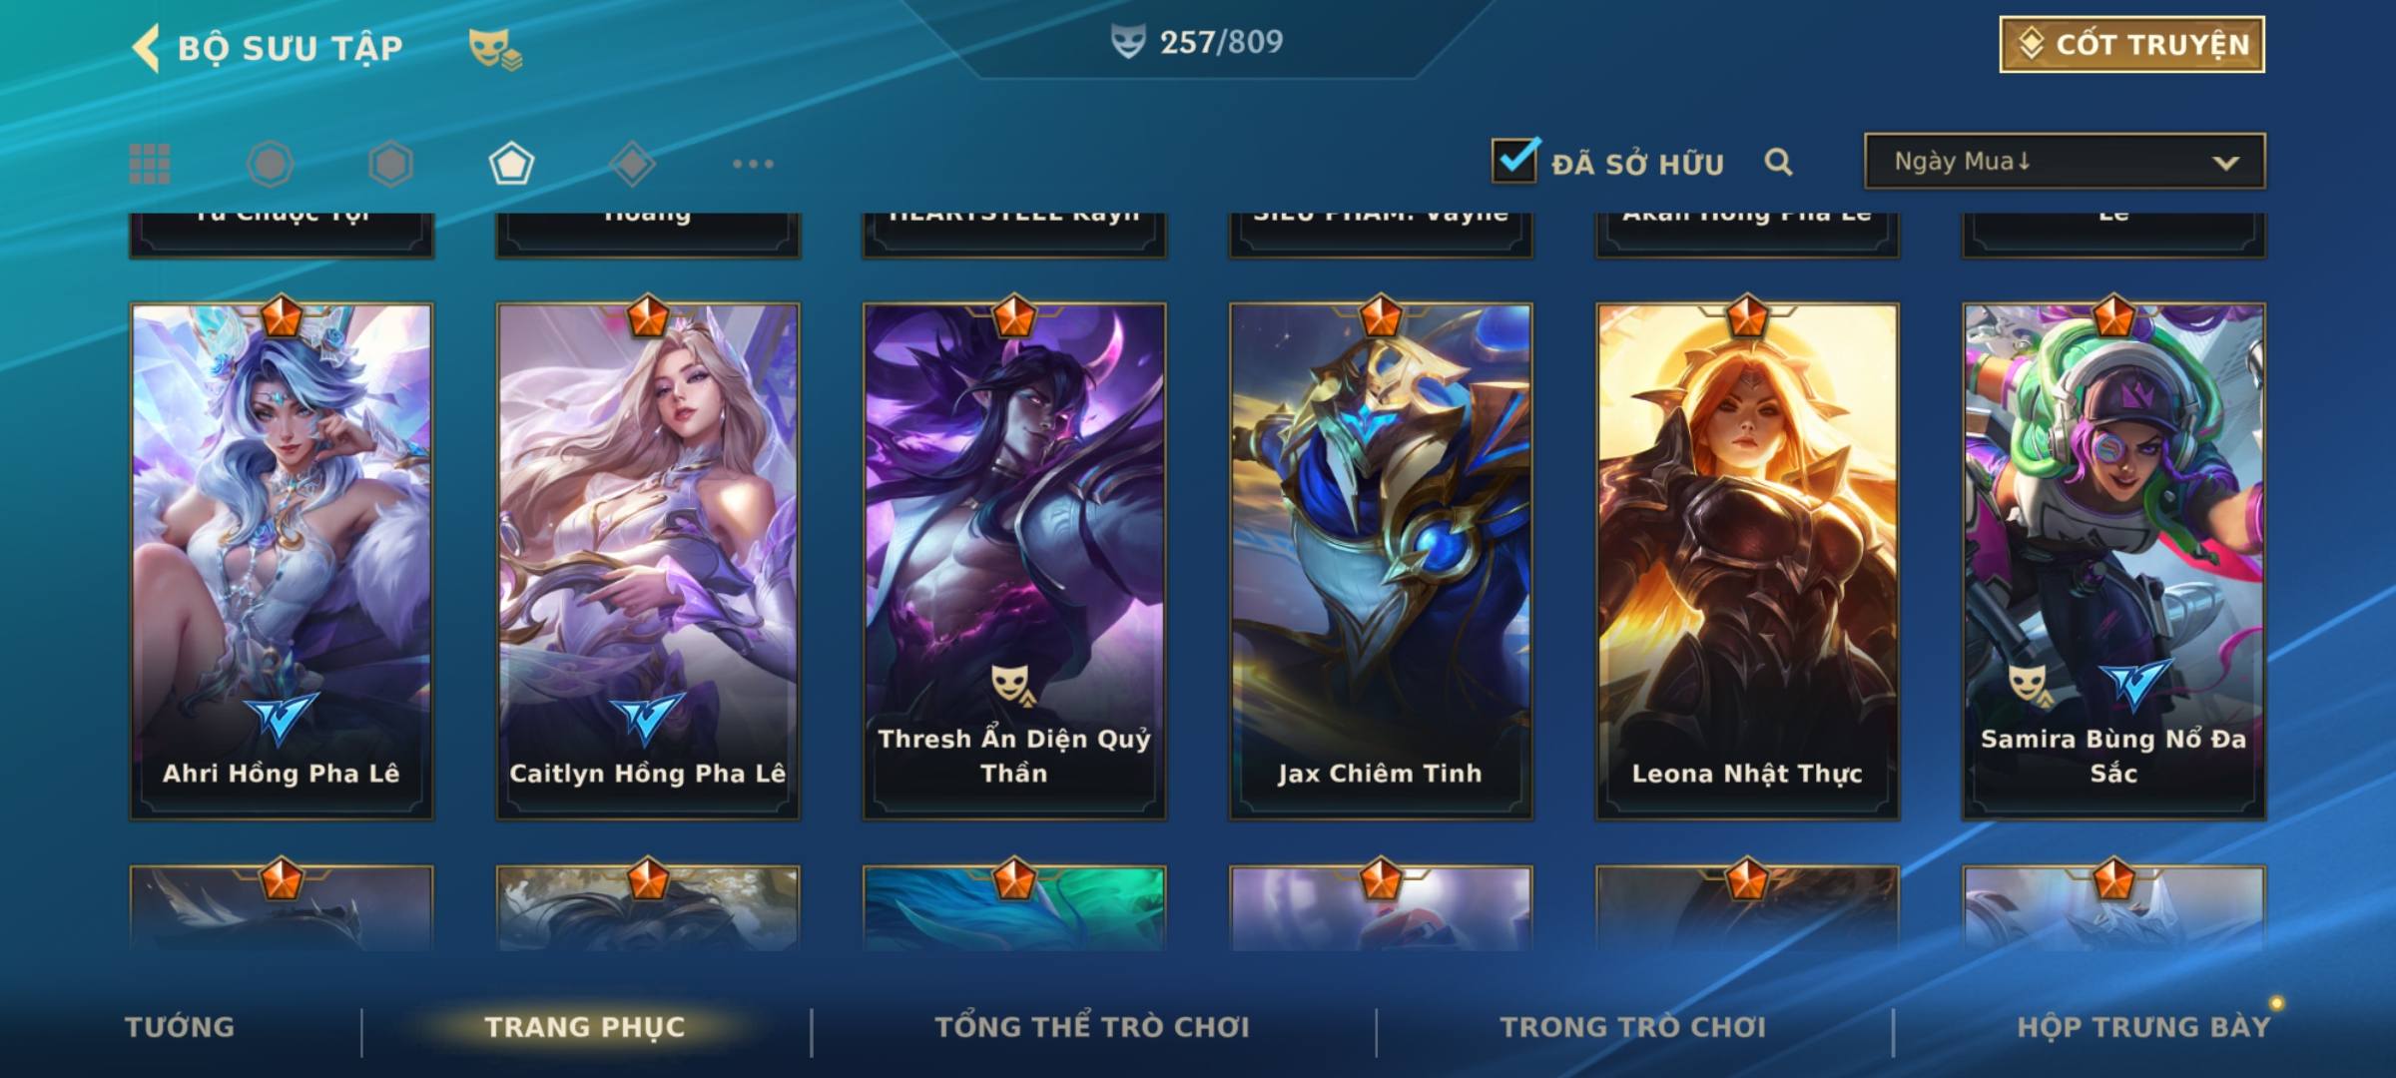This screenshot has width=2396, height=1078.
Task: Switch to the Tướng tab
Action: tap(180, 1027)
